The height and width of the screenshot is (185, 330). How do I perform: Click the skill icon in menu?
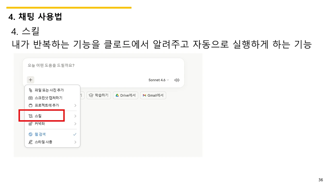coord(30,116)
